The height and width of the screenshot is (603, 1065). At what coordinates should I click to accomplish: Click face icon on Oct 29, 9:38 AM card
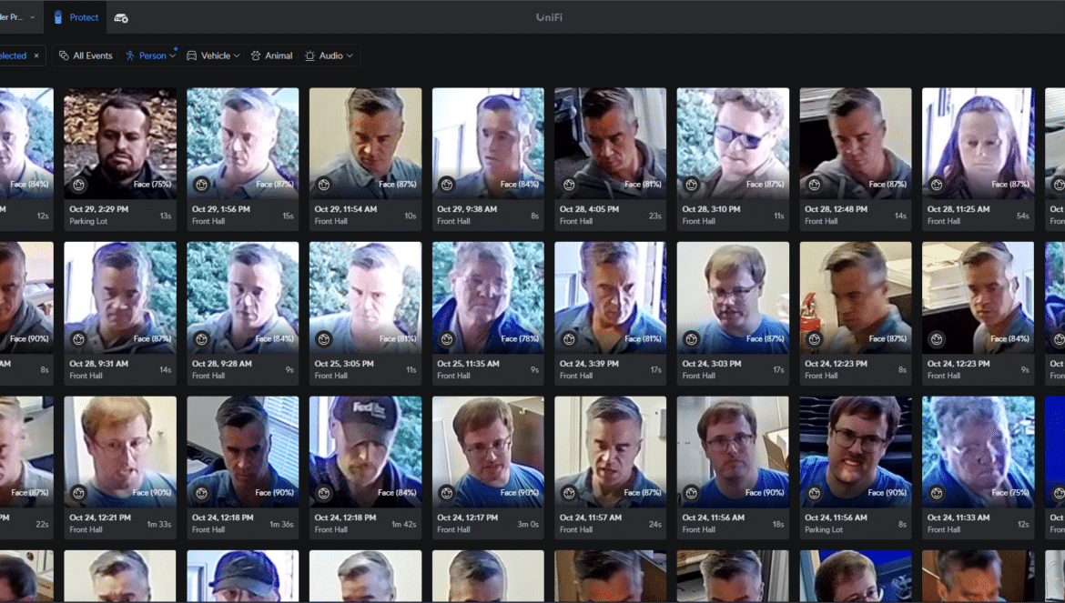click(446, 185)
